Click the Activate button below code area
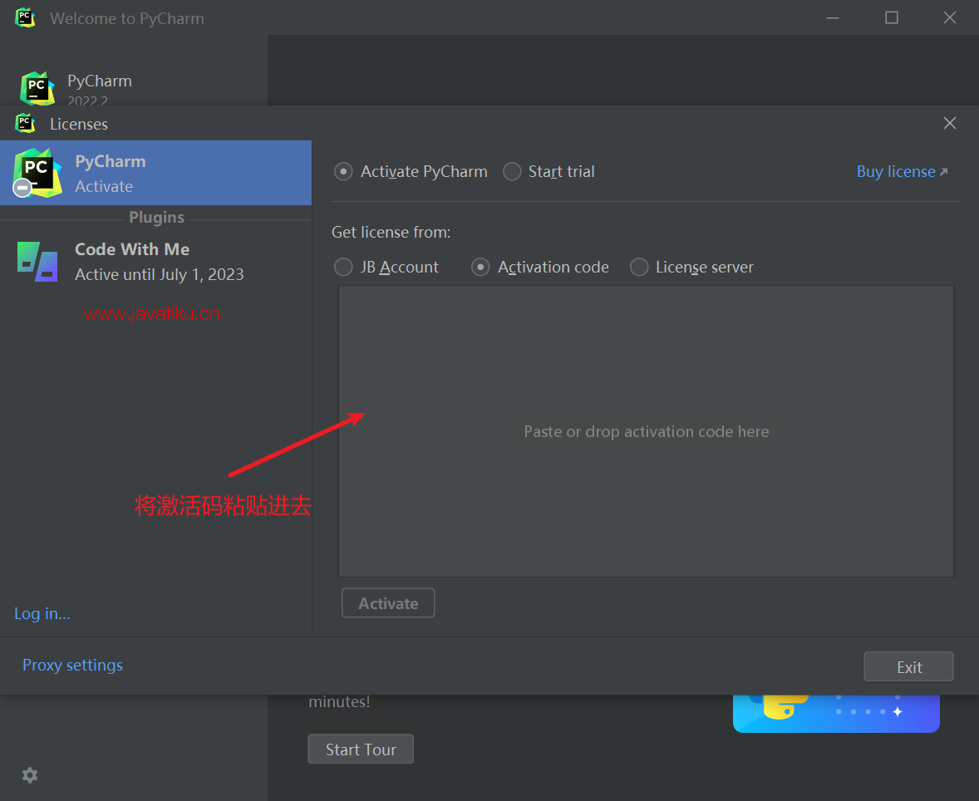This screenshot has width=979, height=801. 388,603
